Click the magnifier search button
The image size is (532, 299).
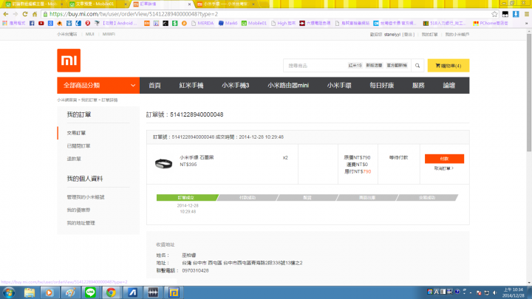coord(417,66)
